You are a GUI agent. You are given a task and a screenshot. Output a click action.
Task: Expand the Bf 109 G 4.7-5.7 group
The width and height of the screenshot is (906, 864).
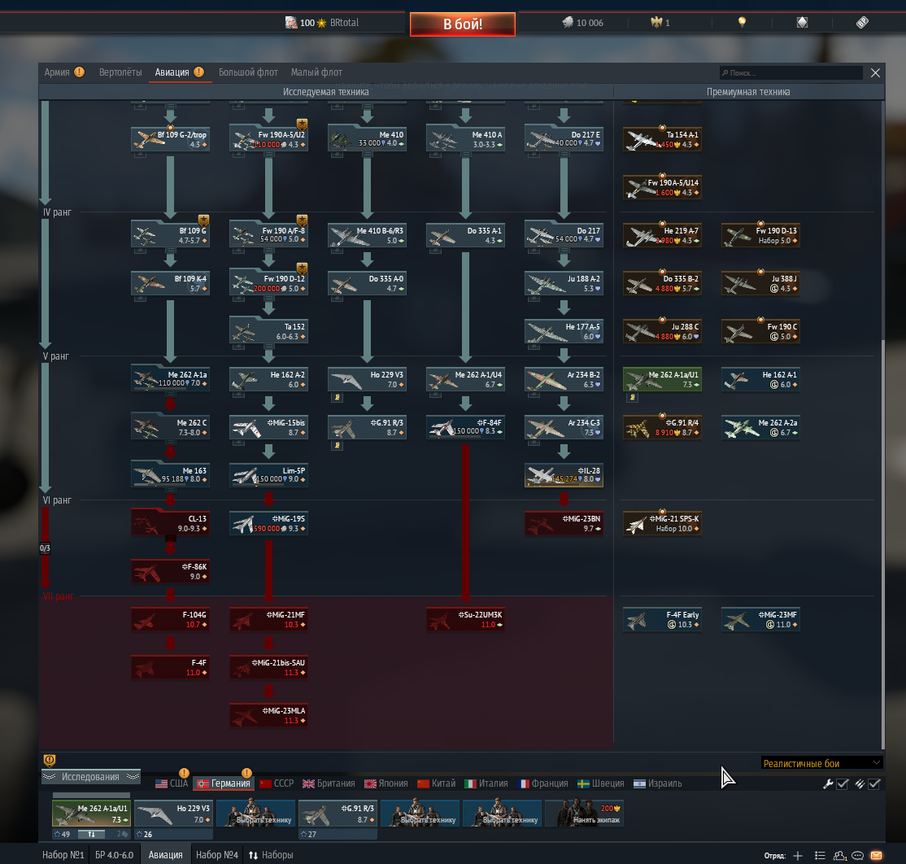coord(171,234)
